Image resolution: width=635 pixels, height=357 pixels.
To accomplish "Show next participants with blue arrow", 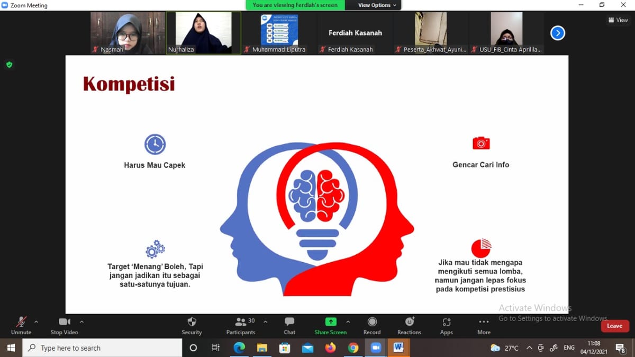I will (x=557, y=33).
